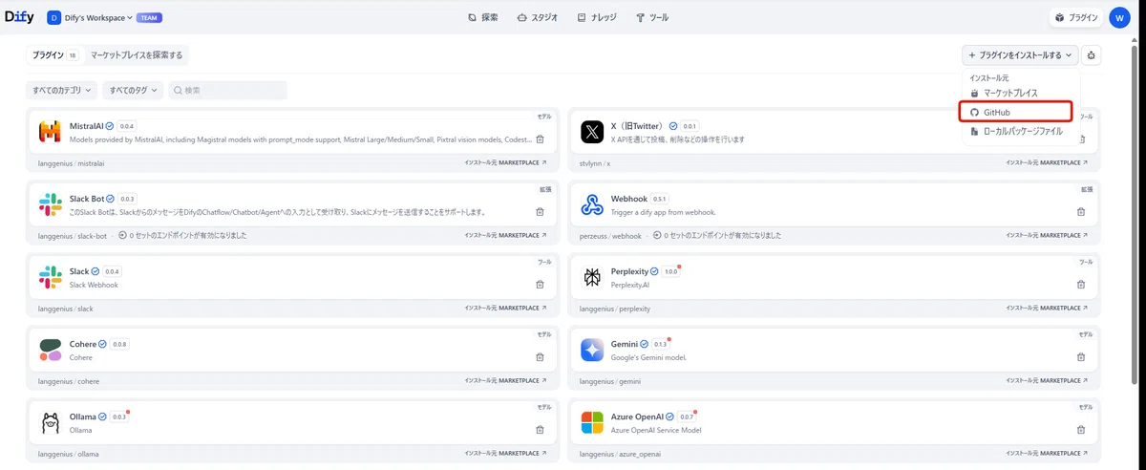This screenshot has height=470, width=1146.
Task: Delete the Slack Bot plugin
Action: click(540, 212)
